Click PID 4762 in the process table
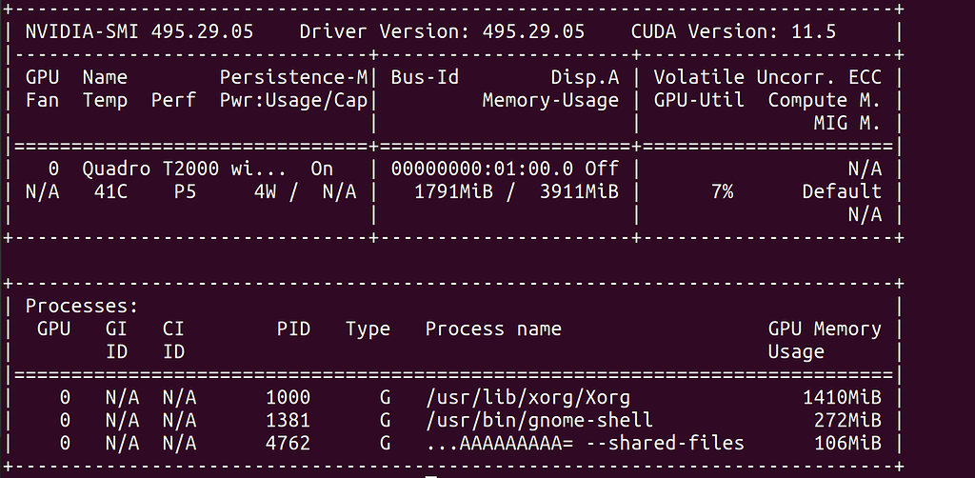The image size is (975, 478). 288,443
